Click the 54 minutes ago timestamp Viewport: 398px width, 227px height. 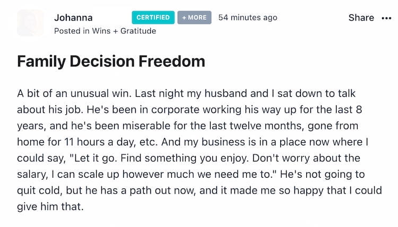point(248,17)
